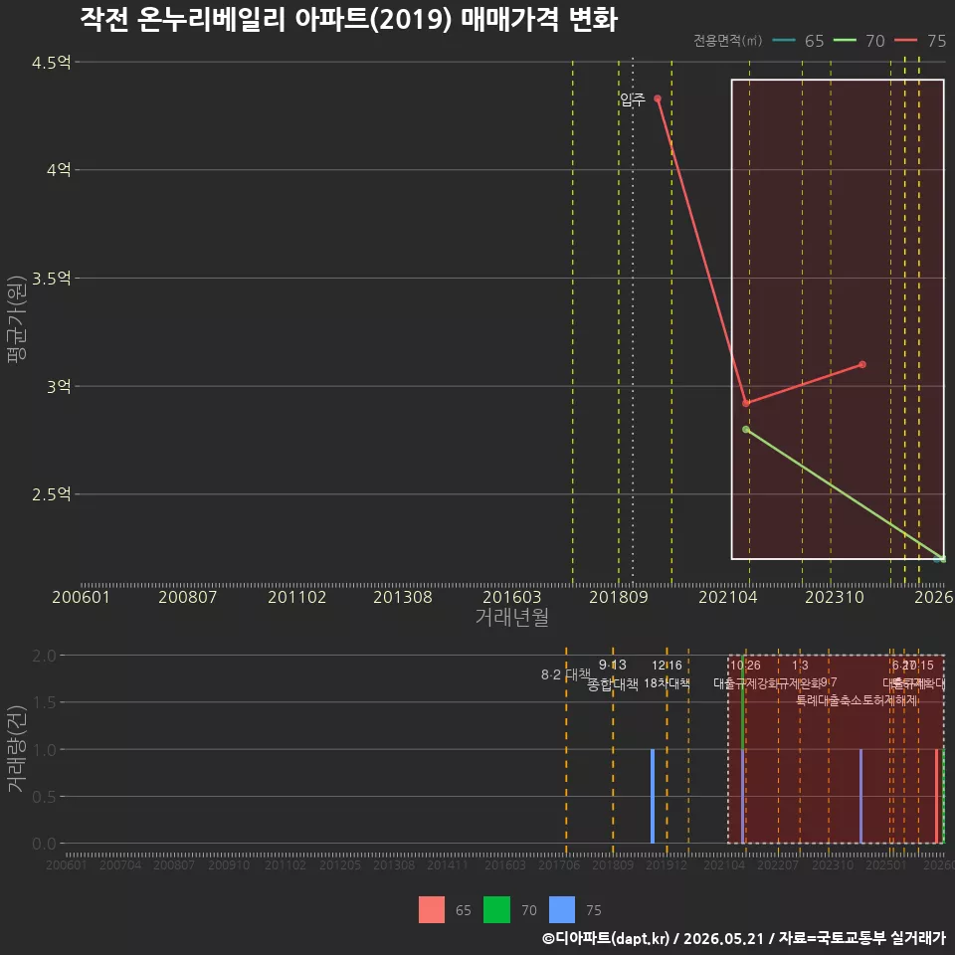
Task: Select the green 70 line in top legend
Action: tap(845, 41)
